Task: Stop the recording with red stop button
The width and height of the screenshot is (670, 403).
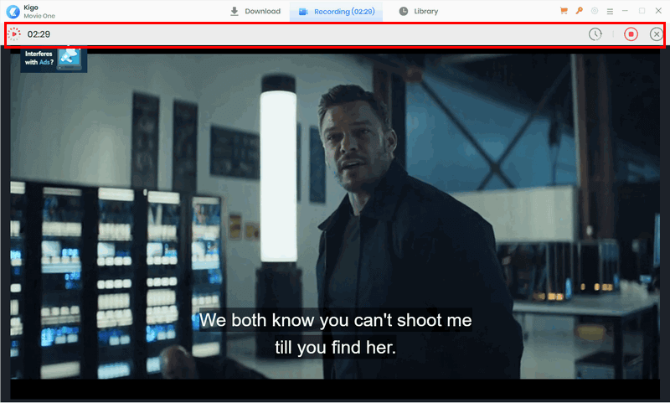Action: [631, 34]
